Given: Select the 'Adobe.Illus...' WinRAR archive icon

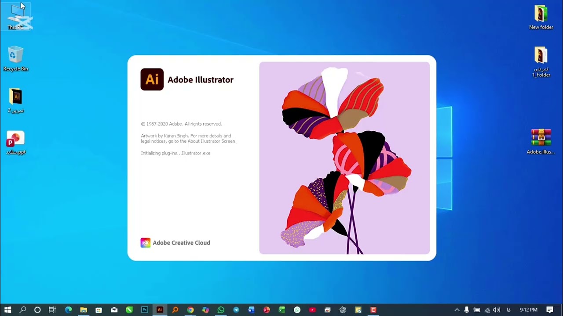Looking at the screenshot, I should (541, 141).
